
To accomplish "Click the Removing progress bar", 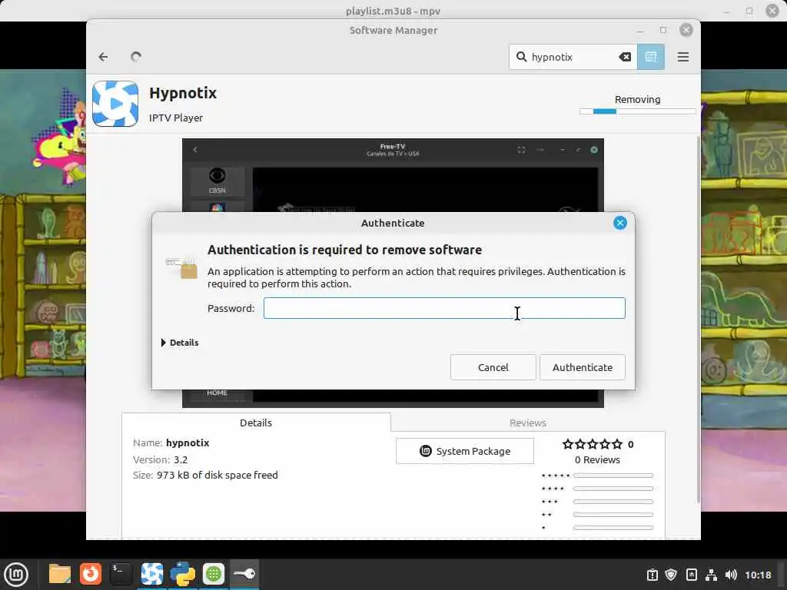I will pyautogui.click(x=637, y=111).
